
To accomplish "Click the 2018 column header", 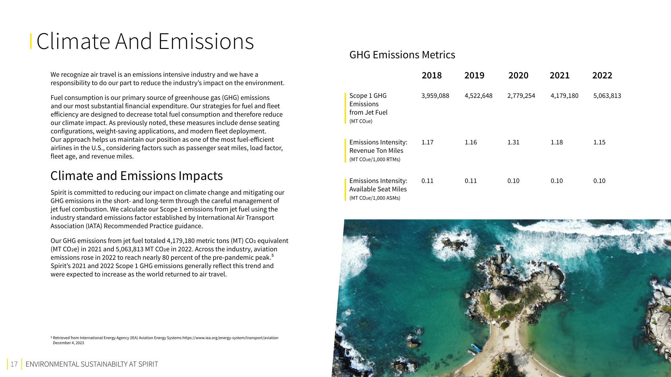I will 431,75.
